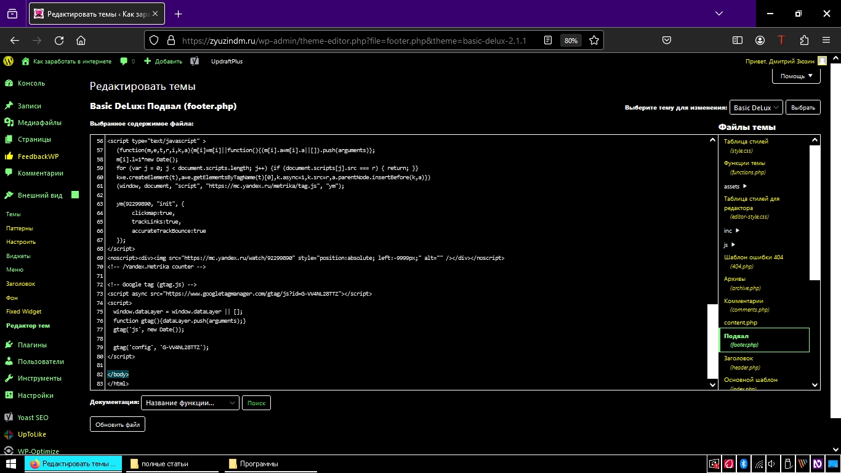Open Архивы archive.php file
The width and height of the screenshot is (841, 473).
[x=742, y=283]
